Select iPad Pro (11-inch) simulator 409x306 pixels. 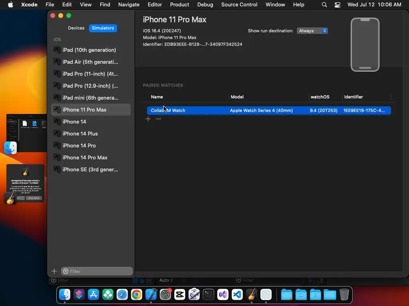click(91, 74)
